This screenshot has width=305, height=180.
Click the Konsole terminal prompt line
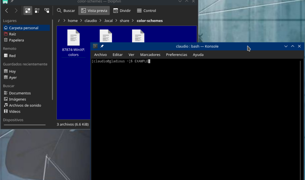[x=121, y=61]
